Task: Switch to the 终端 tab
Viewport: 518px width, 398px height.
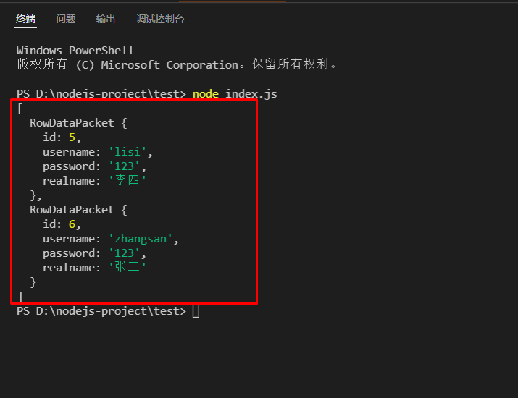Action: pos(26,19)
